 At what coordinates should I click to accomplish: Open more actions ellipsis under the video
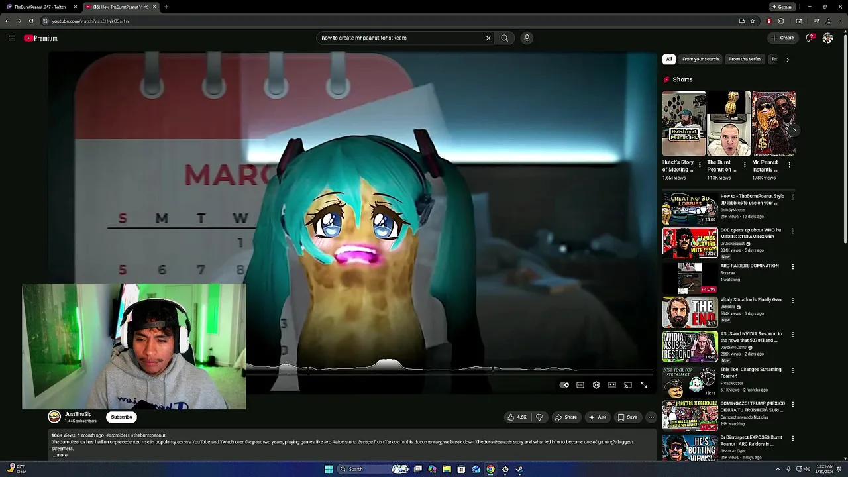tap(651, 417)
